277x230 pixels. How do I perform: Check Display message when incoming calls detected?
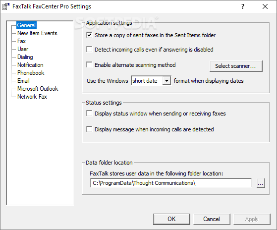pos(89,129)
